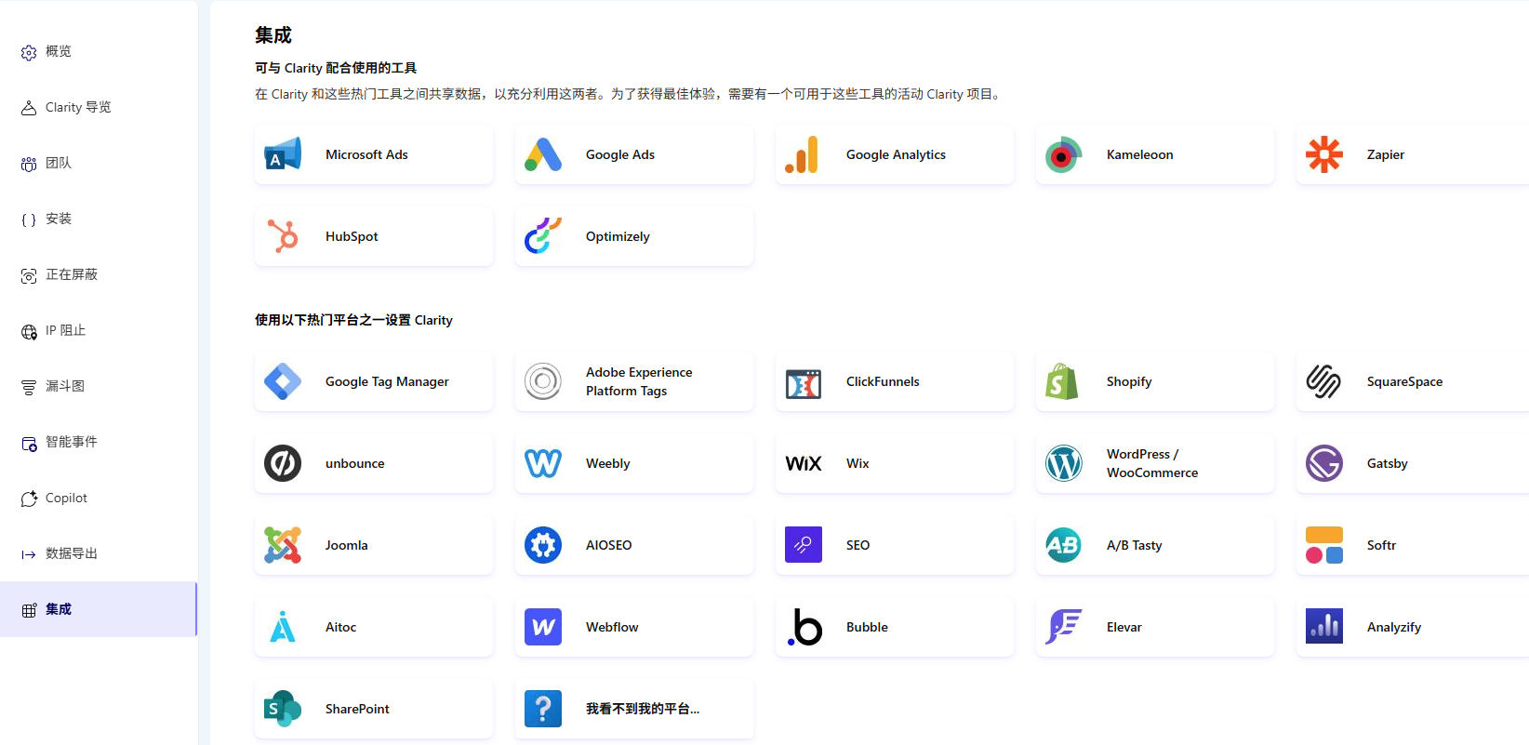Choose 我看不到我的平台... option text
The image size is (1529, 745).
pyautogui.click(x=643, y=709)
